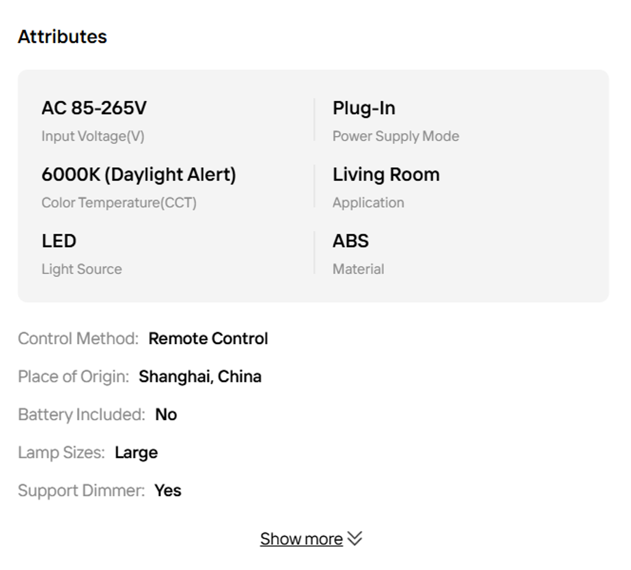Click the Input Voltage(V) label
This screenshot has width=631, height=570.
tap(92, 136)
